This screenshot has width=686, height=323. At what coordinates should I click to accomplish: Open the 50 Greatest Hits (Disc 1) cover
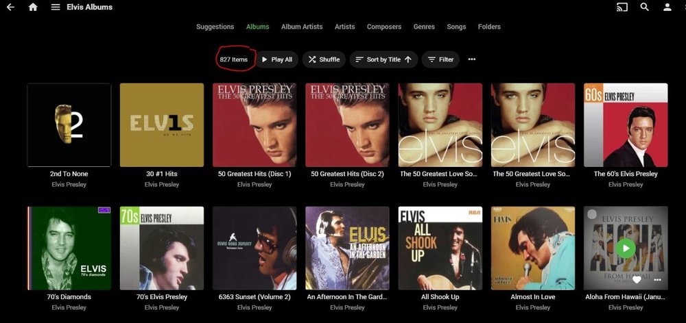point(255,125)
